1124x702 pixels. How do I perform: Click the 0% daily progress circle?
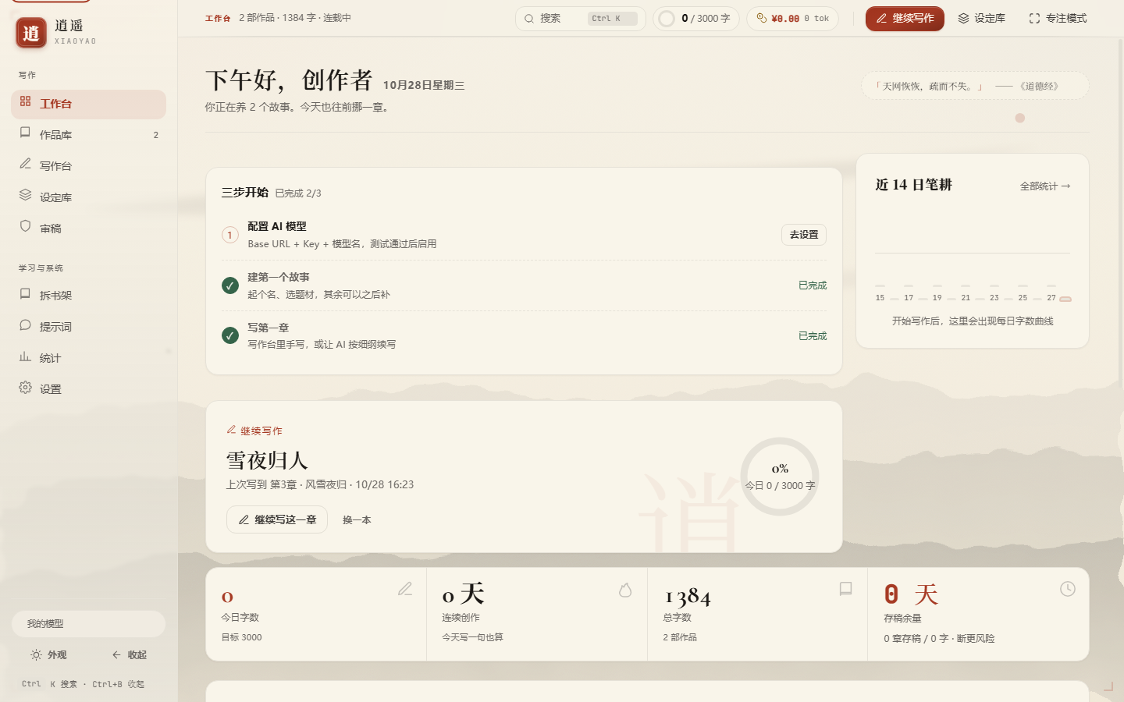[x=780, y=477]
